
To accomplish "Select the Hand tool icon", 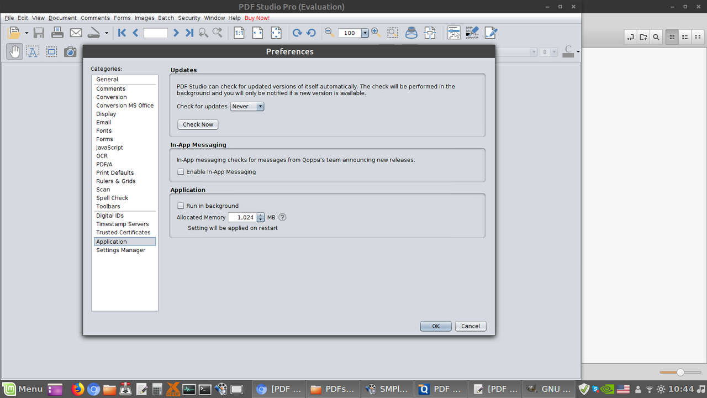I will click(14, 52).
